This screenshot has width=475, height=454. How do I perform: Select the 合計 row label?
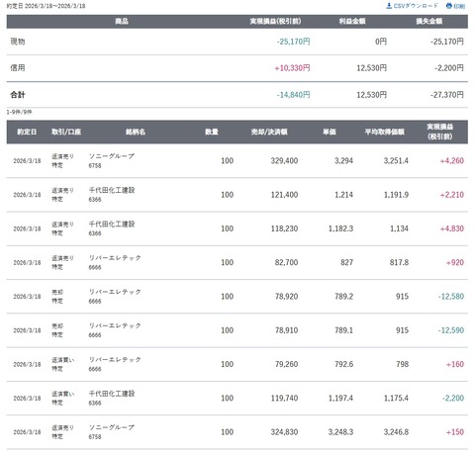click(18, 95)
